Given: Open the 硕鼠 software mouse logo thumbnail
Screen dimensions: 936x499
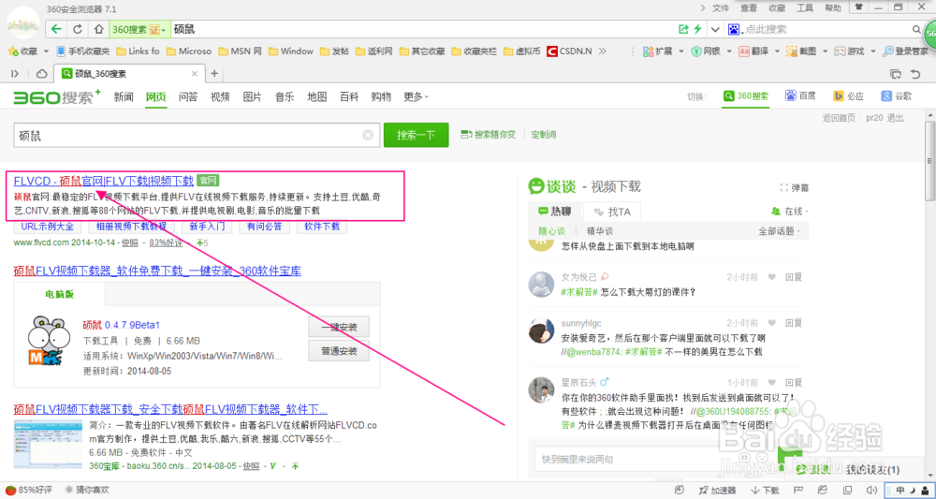Looking at the screenshot, I should click(x=50, y=340).
